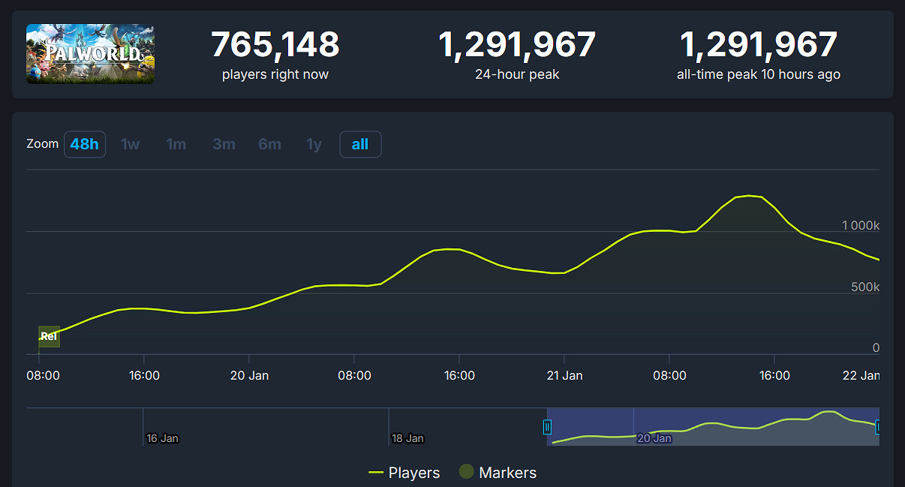This screenshot has width=905, height=487.
Task: Set chart zoom to 1m
Action: click(176, 144)
